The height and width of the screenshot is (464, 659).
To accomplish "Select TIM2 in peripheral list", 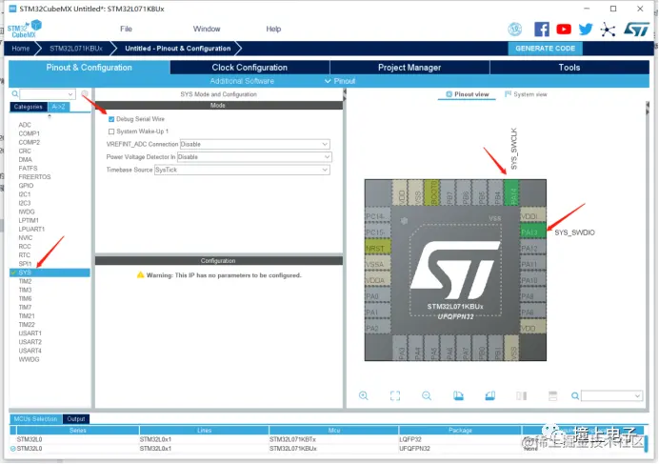I will (25, 281).
